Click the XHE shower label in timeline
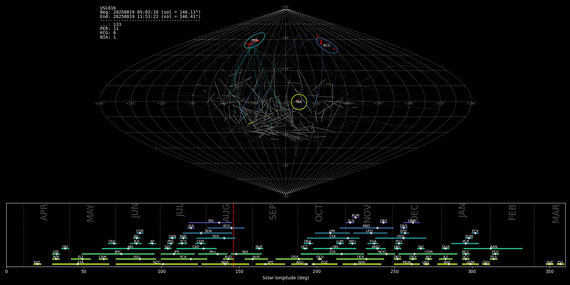The height and width of the screenshot is (285, 570). click(x=550, y=263)
